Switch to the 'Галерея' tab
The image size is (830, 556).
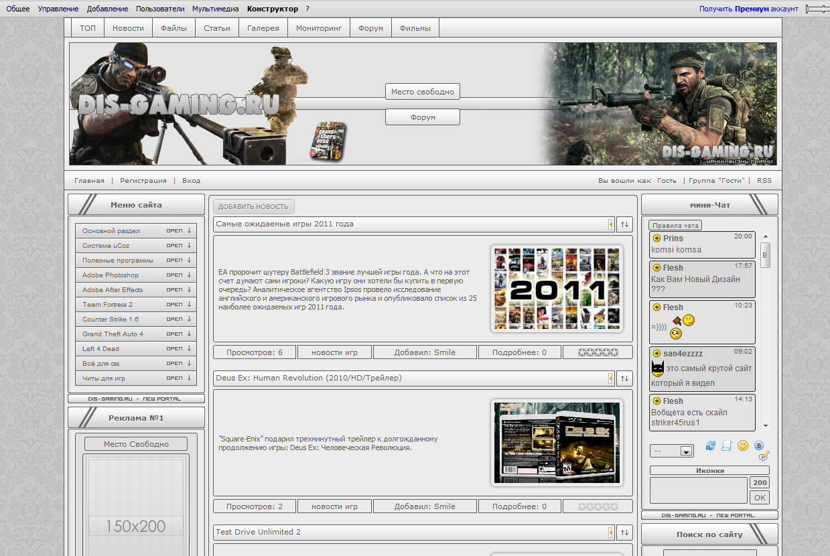coord(263,28)
